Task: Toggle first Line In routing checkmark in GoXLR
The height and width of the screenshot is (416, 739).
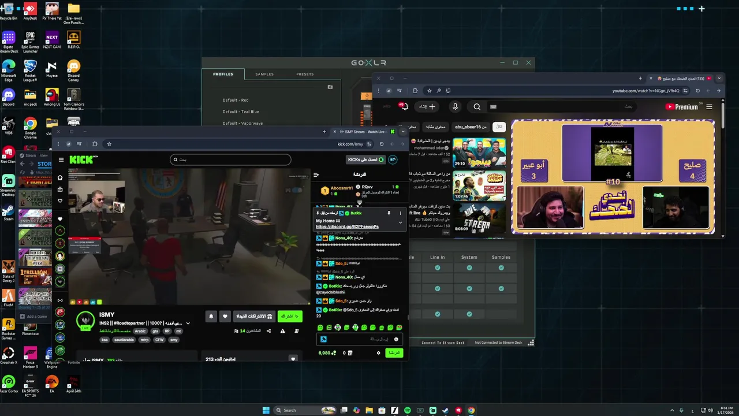Action: 438,268
